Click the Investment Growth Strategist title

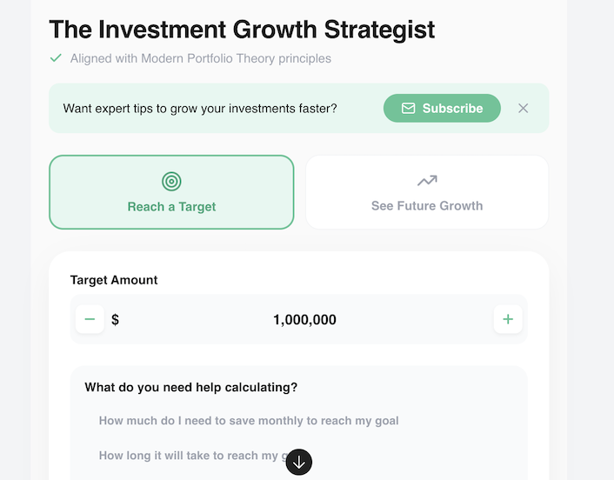pos(242,29)
